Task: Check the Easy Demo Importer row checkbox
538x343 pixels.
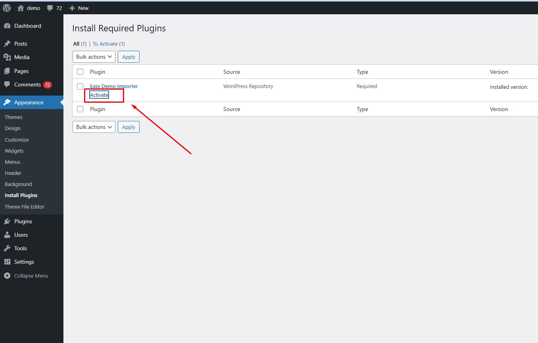Action: point(80,86)
